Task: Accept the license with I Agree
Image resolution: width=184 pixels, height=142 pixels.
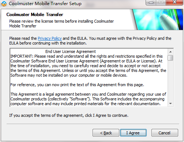Action: click(x=133, y=133)
